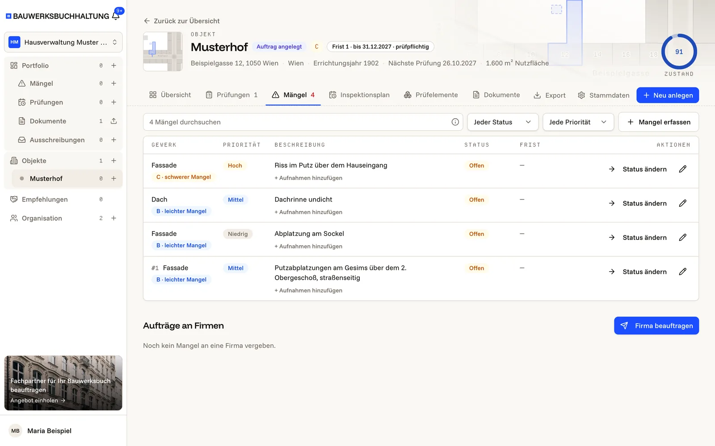This screenshot has width=715, height=446.
Task: Click the back arrow 'Zurück zur Übersicht'
Action: coord(181,21)
